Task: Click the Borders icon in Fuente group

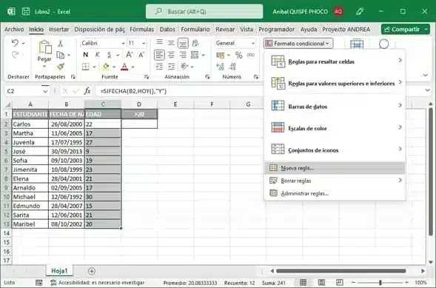Action: (86, 67)
